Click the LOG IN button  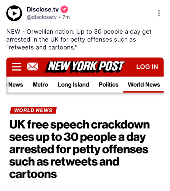point(147,67)
